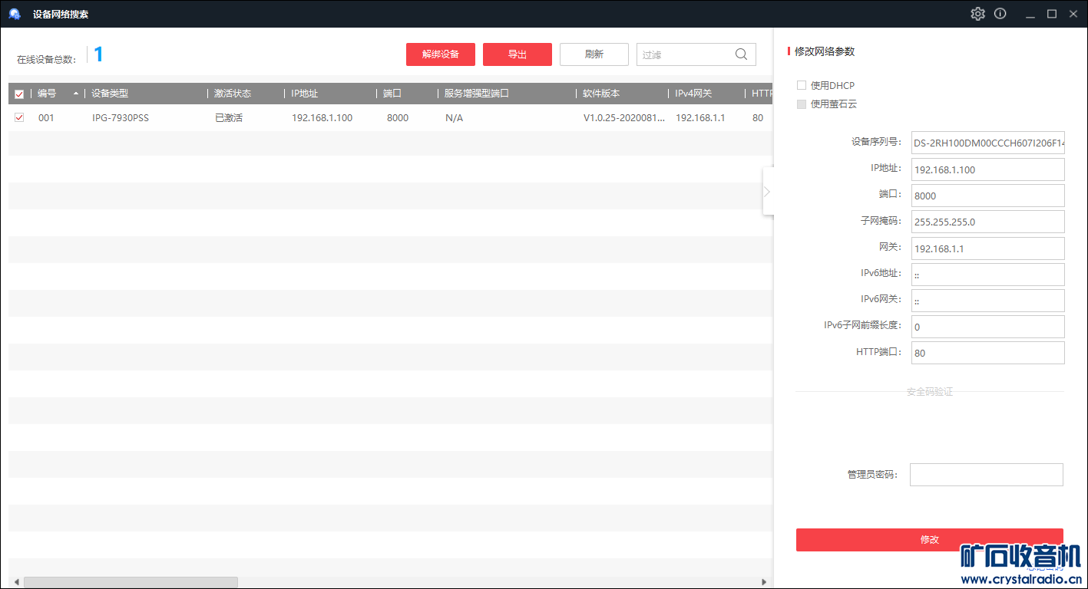Open the settings gear in title bar
Screen dimensions: 1088x589
tap(977, 14)
